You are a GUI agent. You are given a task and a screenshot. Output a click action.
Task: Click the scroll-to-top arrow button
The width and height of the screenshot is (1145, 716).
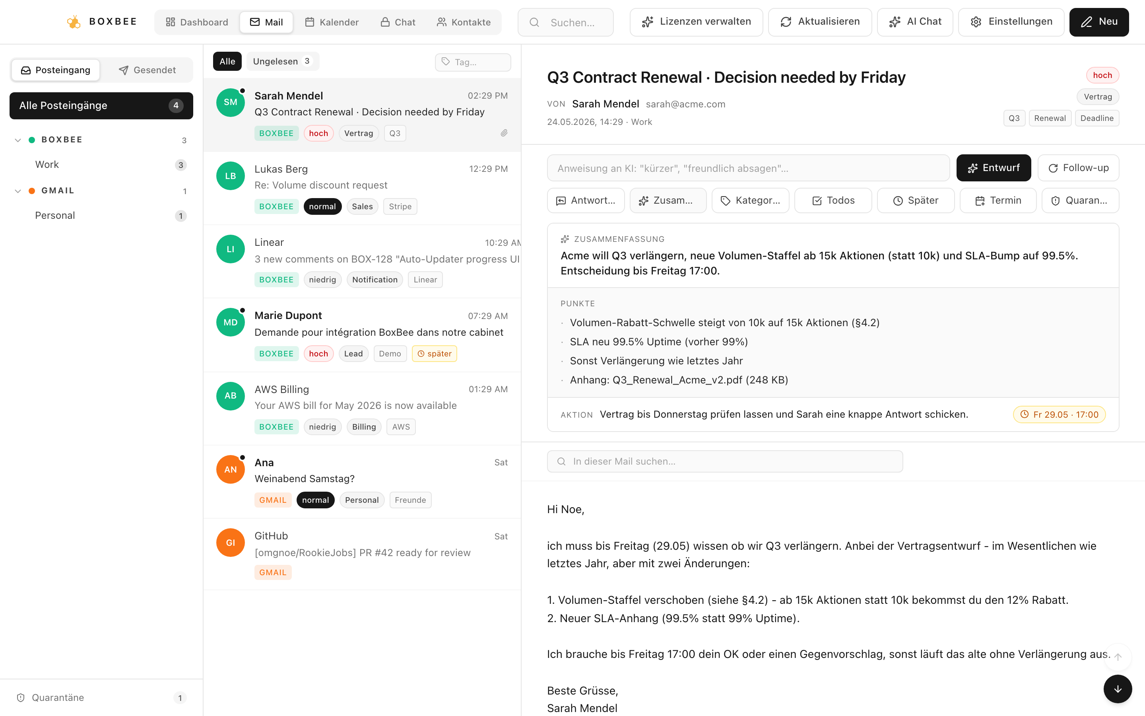point(1118,657)
